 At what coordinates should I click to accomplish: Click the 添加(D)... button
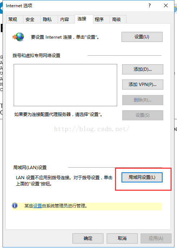coord(143,69)
